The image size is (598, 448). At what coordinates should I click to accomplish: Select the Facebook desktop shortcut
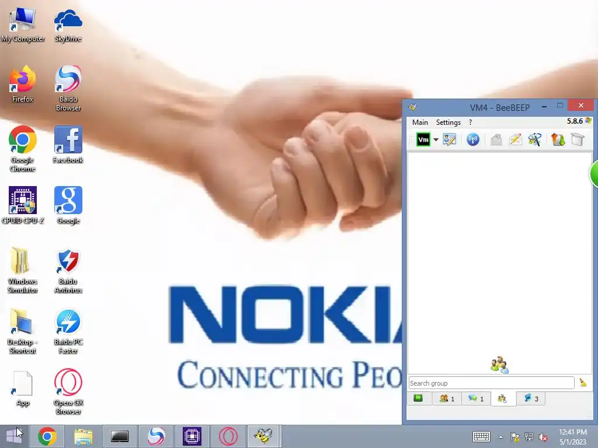point(68,145)
